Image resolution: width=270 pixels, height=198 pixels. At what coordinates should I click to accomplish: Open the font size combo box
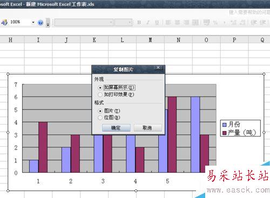tap(124, 23)
